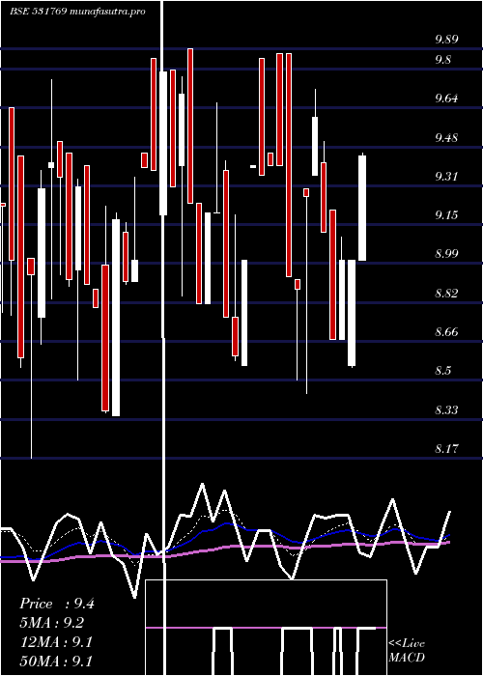
Task: Click the 8.66 price axis label
Action: point(446,332)
